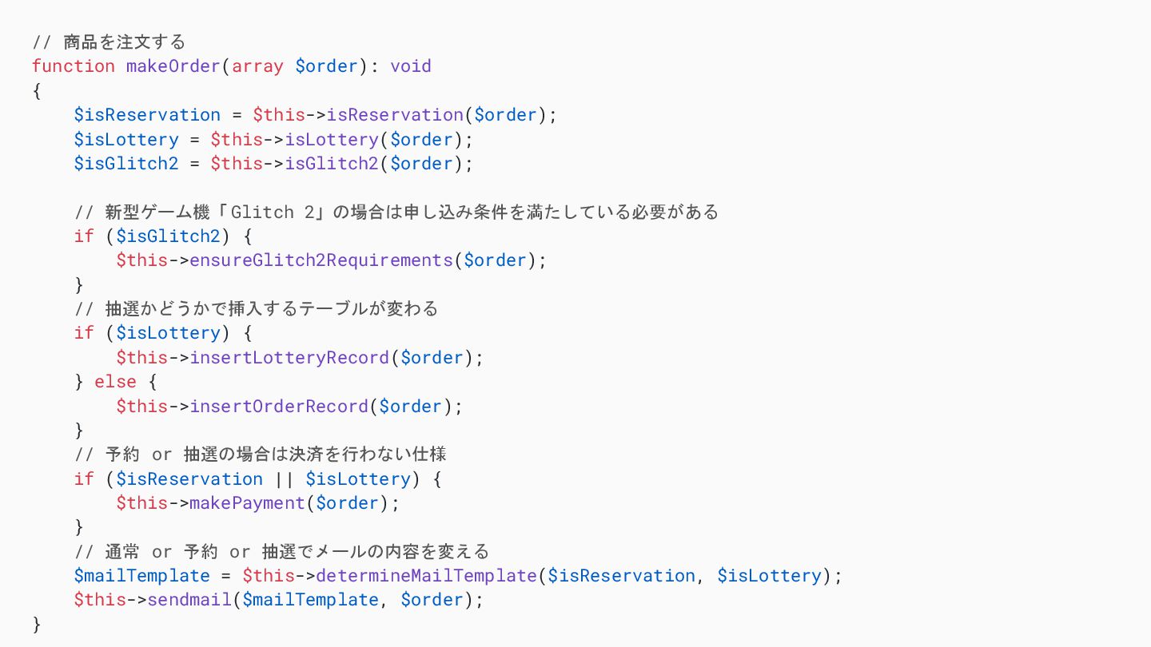The image size is (1151, 647).
Task: Click the array type hint
Action: [x=257, y=66]
